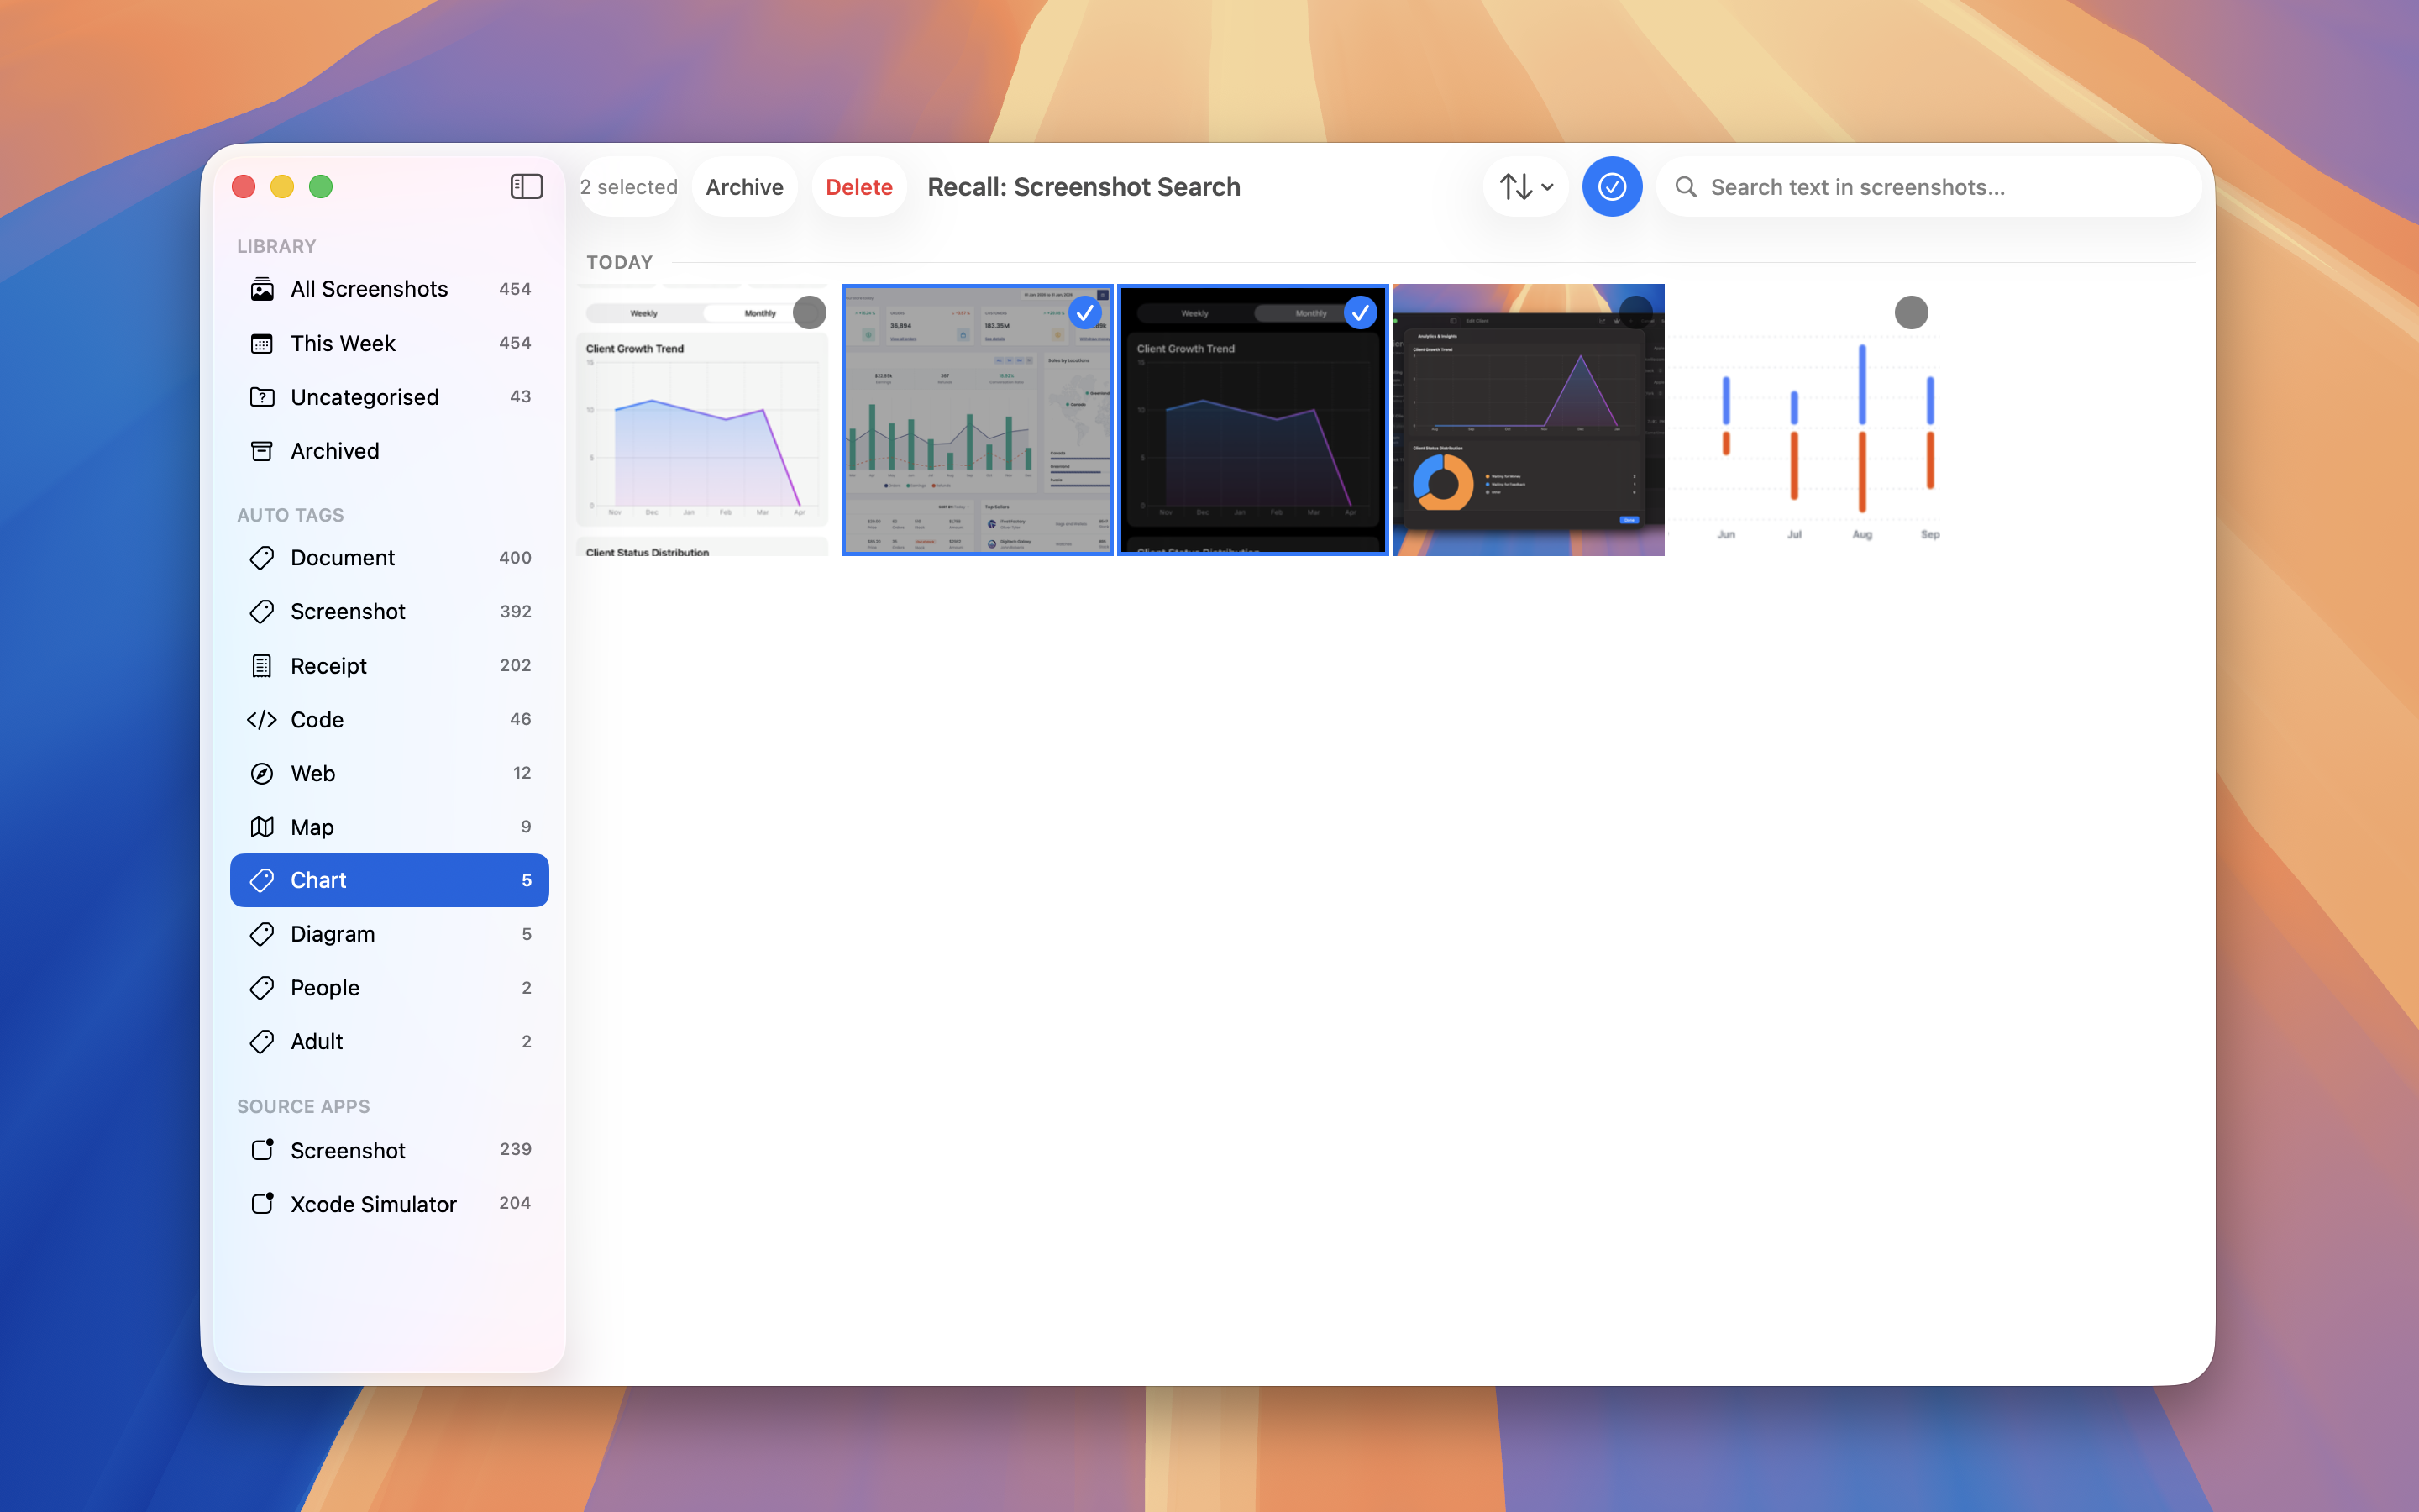This screenshot has width=2419, height=1512.
Task: Archive the selected screenshots
Action: [x=745, y=187]
